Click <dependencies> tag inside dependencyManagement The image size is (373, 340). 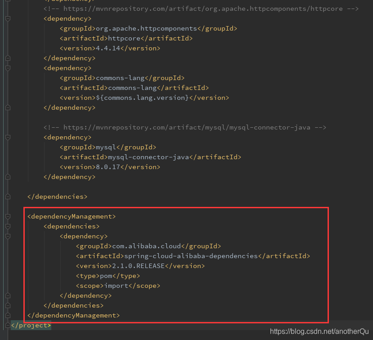(x=72, y=226)
